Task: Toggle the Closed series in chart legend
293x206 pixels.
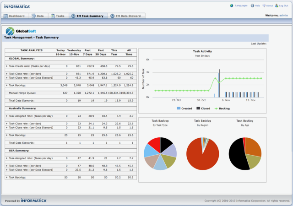Action: click(x=203, y=108)
